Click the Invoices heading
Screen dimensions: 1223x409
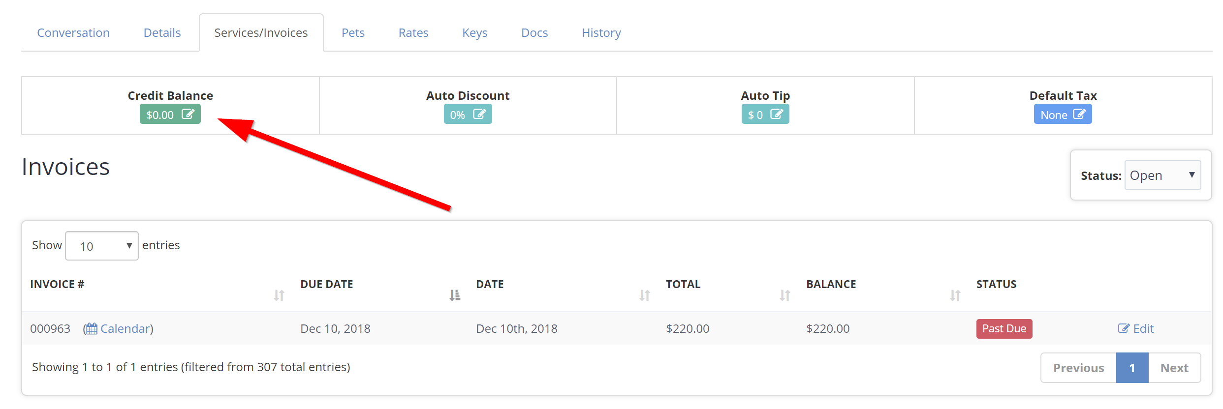(65, 167)
